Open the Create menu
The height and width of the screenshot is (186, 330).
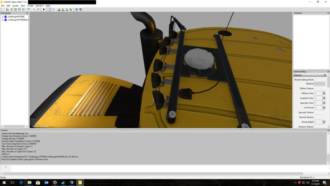coord(15,5)
